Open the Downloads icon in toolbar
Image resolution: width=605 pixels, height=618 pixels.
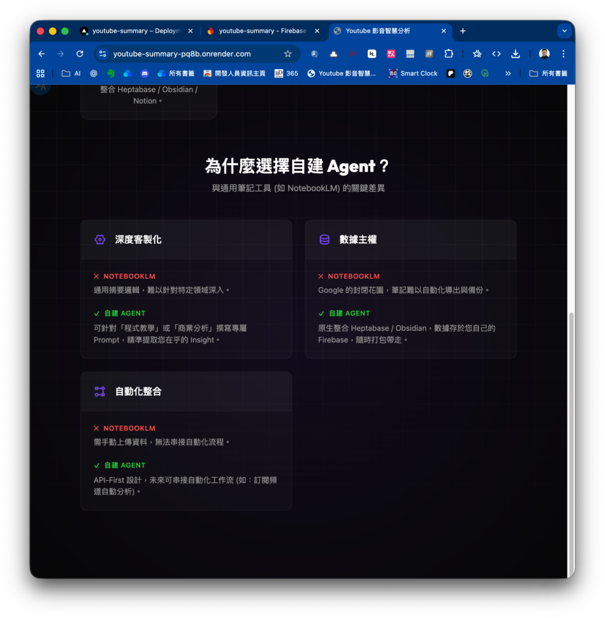click(x=515, y=54)
